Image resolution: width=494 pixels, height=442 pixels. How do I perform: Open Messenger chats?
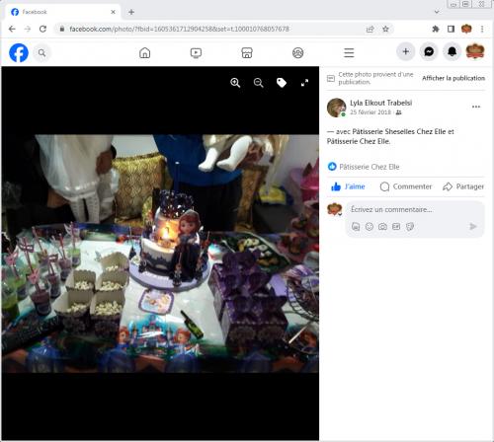pyautogui.click(x=429, y=51)
